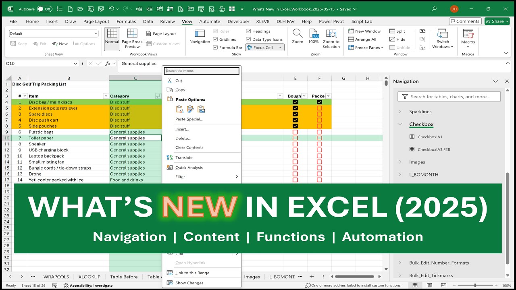This screenshot has height=290, width=516.
Task: Set zoom to 100% using ribbon button
Action: [x=313, y=37]
